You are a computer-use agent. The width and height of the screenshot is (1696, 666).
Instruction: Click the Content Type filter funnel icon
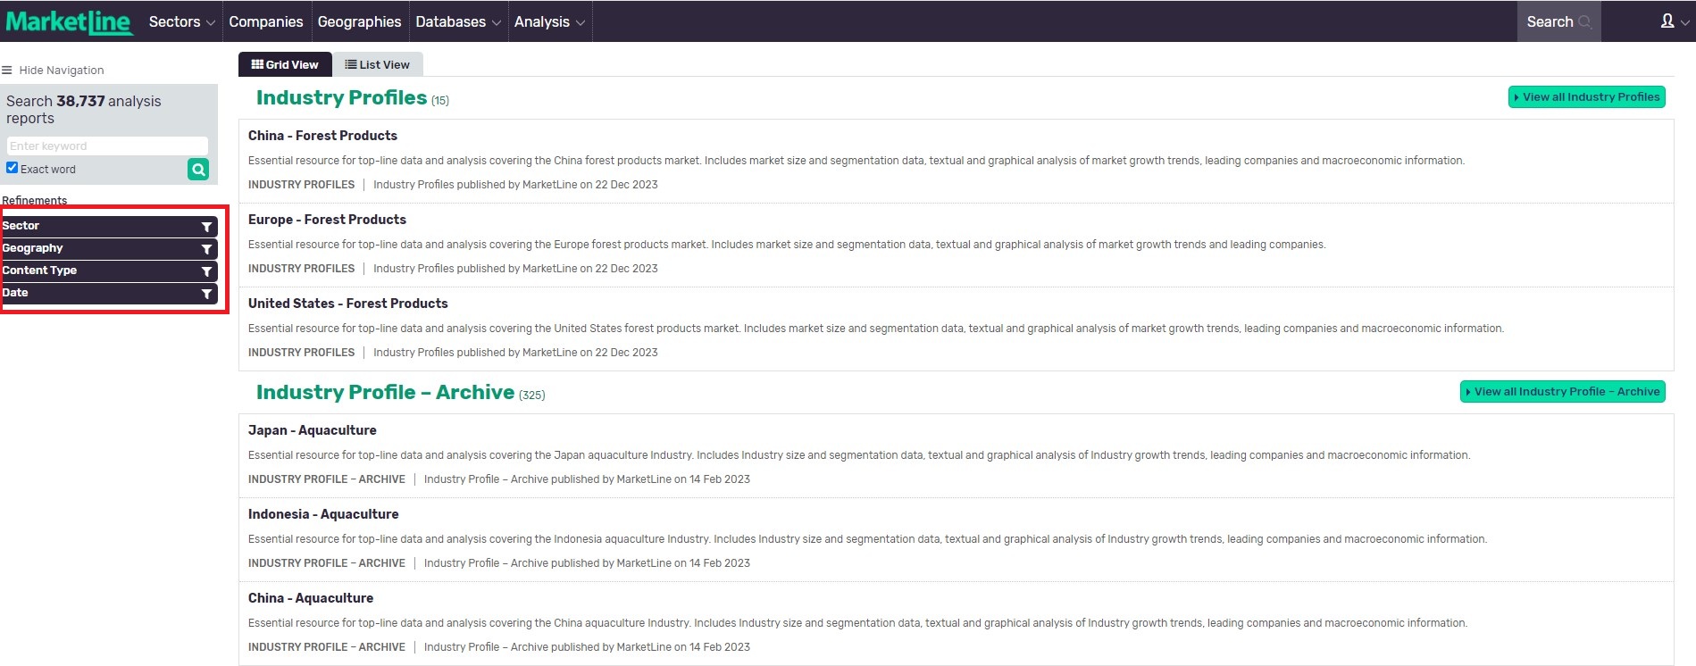tap(206, 271)
